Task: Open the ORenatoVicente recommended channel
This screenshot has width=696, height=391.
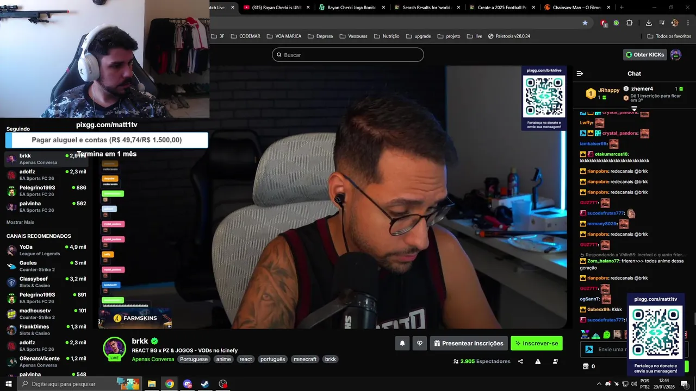Action: point(47,362)
